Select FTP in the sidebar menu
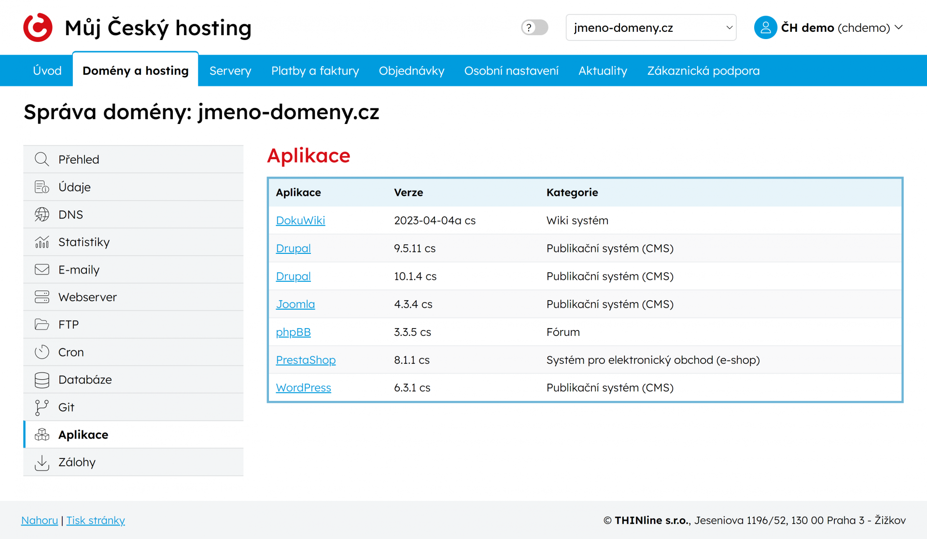The height and width of the screenshot is (539, 927). [133, 324]
